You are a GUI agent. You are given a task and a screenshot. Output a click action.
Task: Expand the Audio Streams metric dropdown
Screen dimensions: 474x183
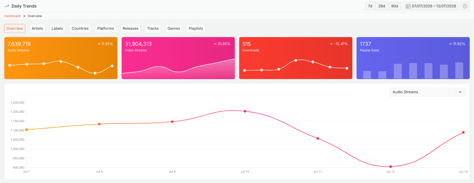pos(427,92)
